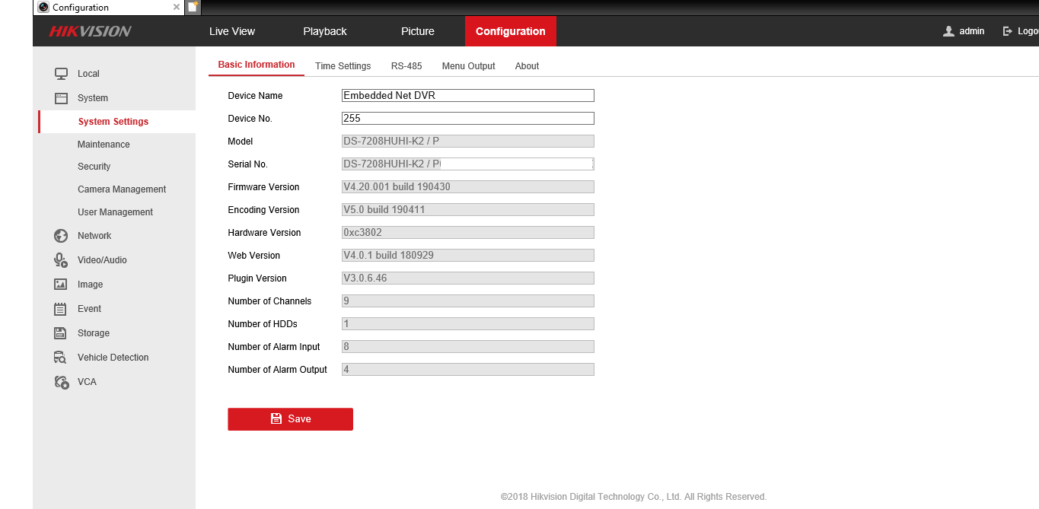Click the Storage disk icon
The width and height of the screenshot is (1039, 509).
(x=61, y=333)
